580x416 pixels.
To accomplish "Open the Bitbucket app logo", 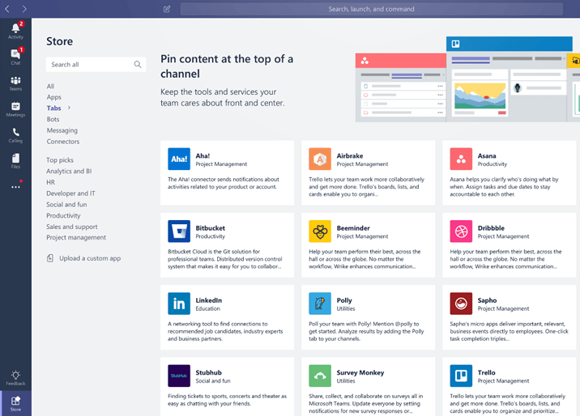I will (179, 231).
